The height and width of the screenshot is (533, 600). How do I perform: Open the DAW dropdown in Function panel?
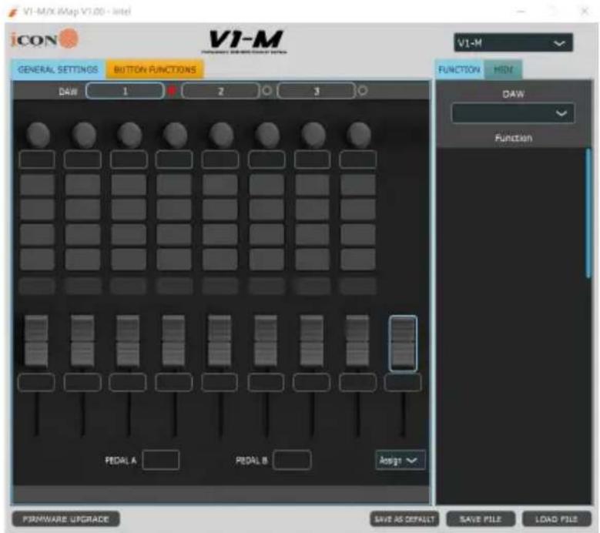coord(513,113)
